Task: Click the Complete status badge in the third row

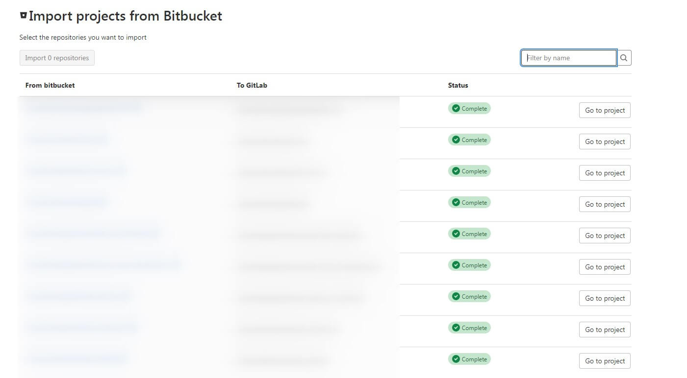Action: [x=469, y=171]
